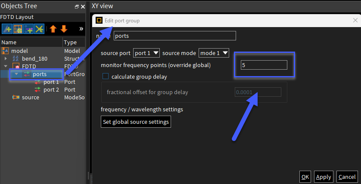Click the 'ModeSo' type cell for source

point(75,98)
